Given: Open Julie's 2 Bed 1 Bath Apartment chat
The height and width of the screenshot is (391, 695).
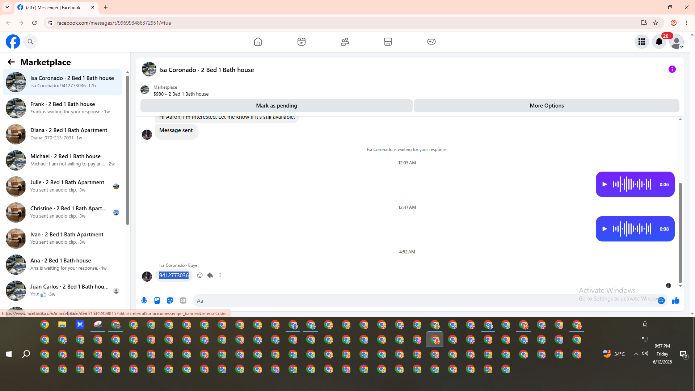Looking at the screenshot, I should [x=62, y=186].
